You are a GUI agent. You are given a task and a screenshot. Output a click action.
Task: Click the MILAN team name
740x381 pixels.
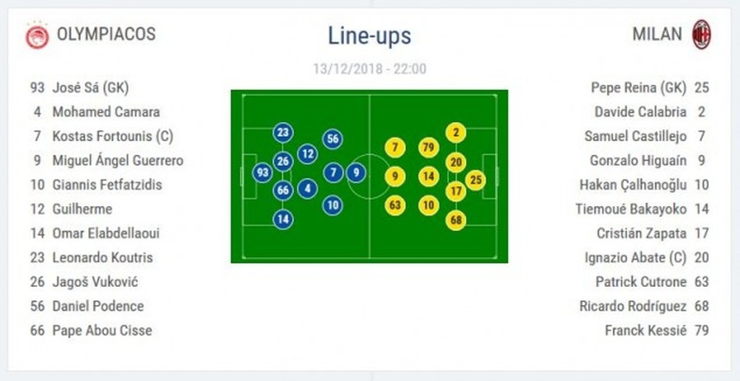(x=657, y=34)
